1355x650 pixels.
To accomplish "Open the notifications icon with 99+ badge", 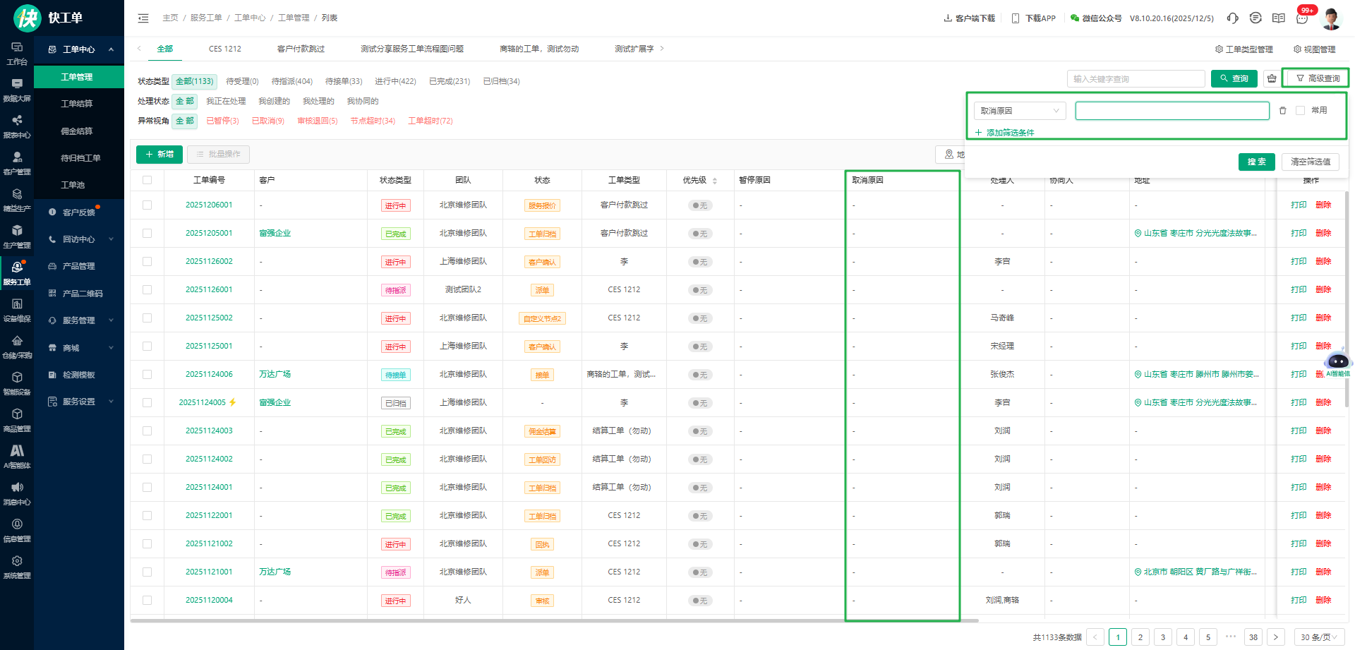I will pyautogui.click(x=1302, y=18).
